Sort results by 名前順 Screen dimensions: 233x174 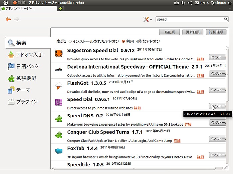[169, 32]
